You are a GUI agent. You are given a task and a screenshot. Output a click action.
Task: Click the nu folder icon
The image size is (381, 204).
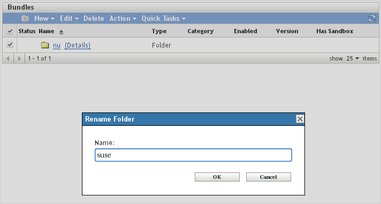point(45,45)
